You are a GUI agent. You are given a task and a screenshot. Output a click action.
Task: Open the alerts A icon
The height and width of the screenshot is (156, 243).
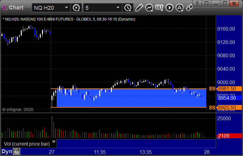[180, 8]
